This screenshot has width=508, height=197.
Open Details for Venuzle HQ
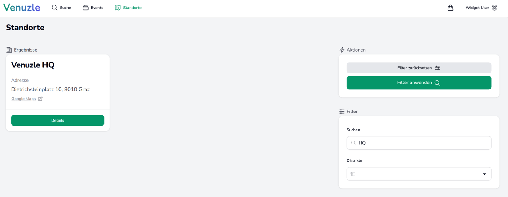pyautogui.click(x=58, y=120)
